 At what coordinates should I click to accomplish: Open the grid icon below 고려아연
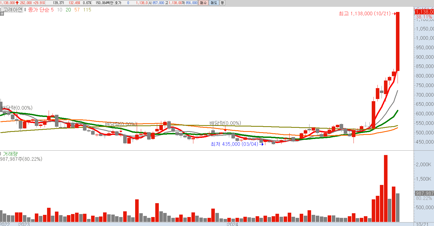tap(2, 14)
